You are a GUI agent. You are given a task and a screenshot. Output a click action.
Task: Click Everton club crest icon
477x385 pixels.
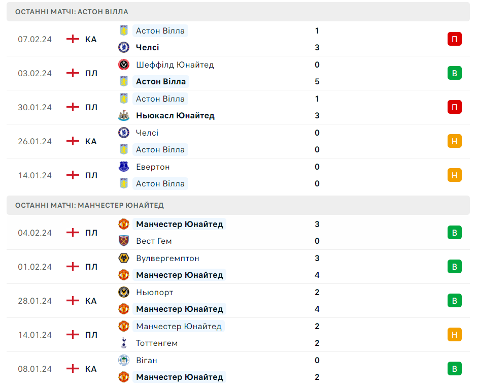point(124,167)
